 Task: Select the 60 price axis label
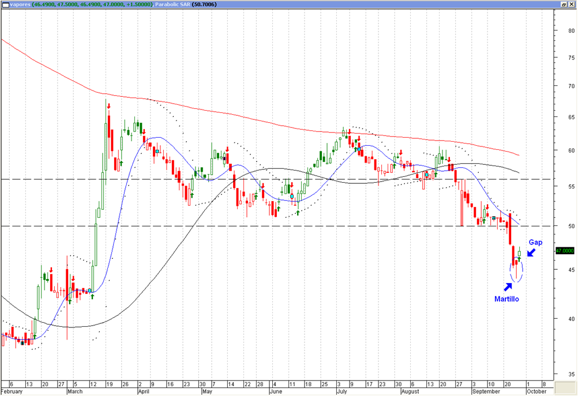[571, 150]
